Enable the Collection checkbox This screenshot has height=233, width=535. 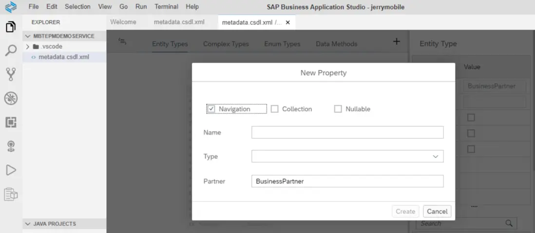[x=275, y=109]
